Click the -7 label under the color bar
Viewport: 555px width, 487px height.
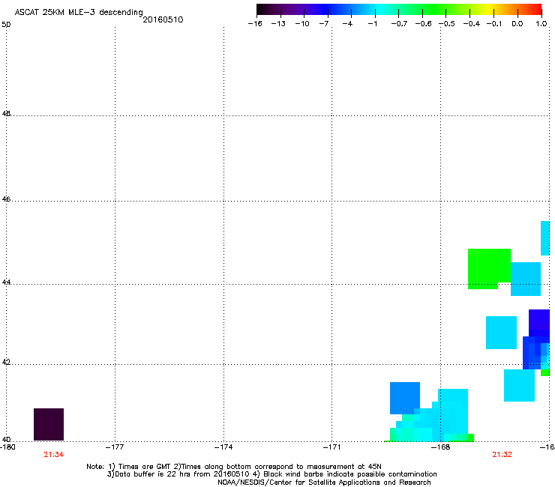324,24
